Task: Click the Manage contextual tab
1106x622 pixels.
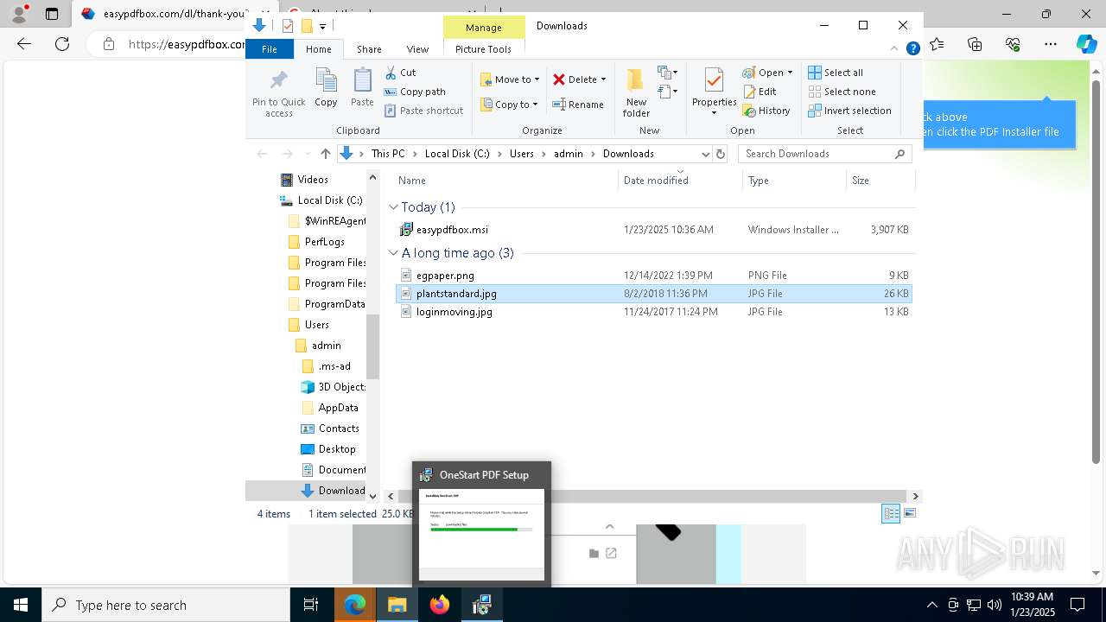Action: (x=484, y=28)
